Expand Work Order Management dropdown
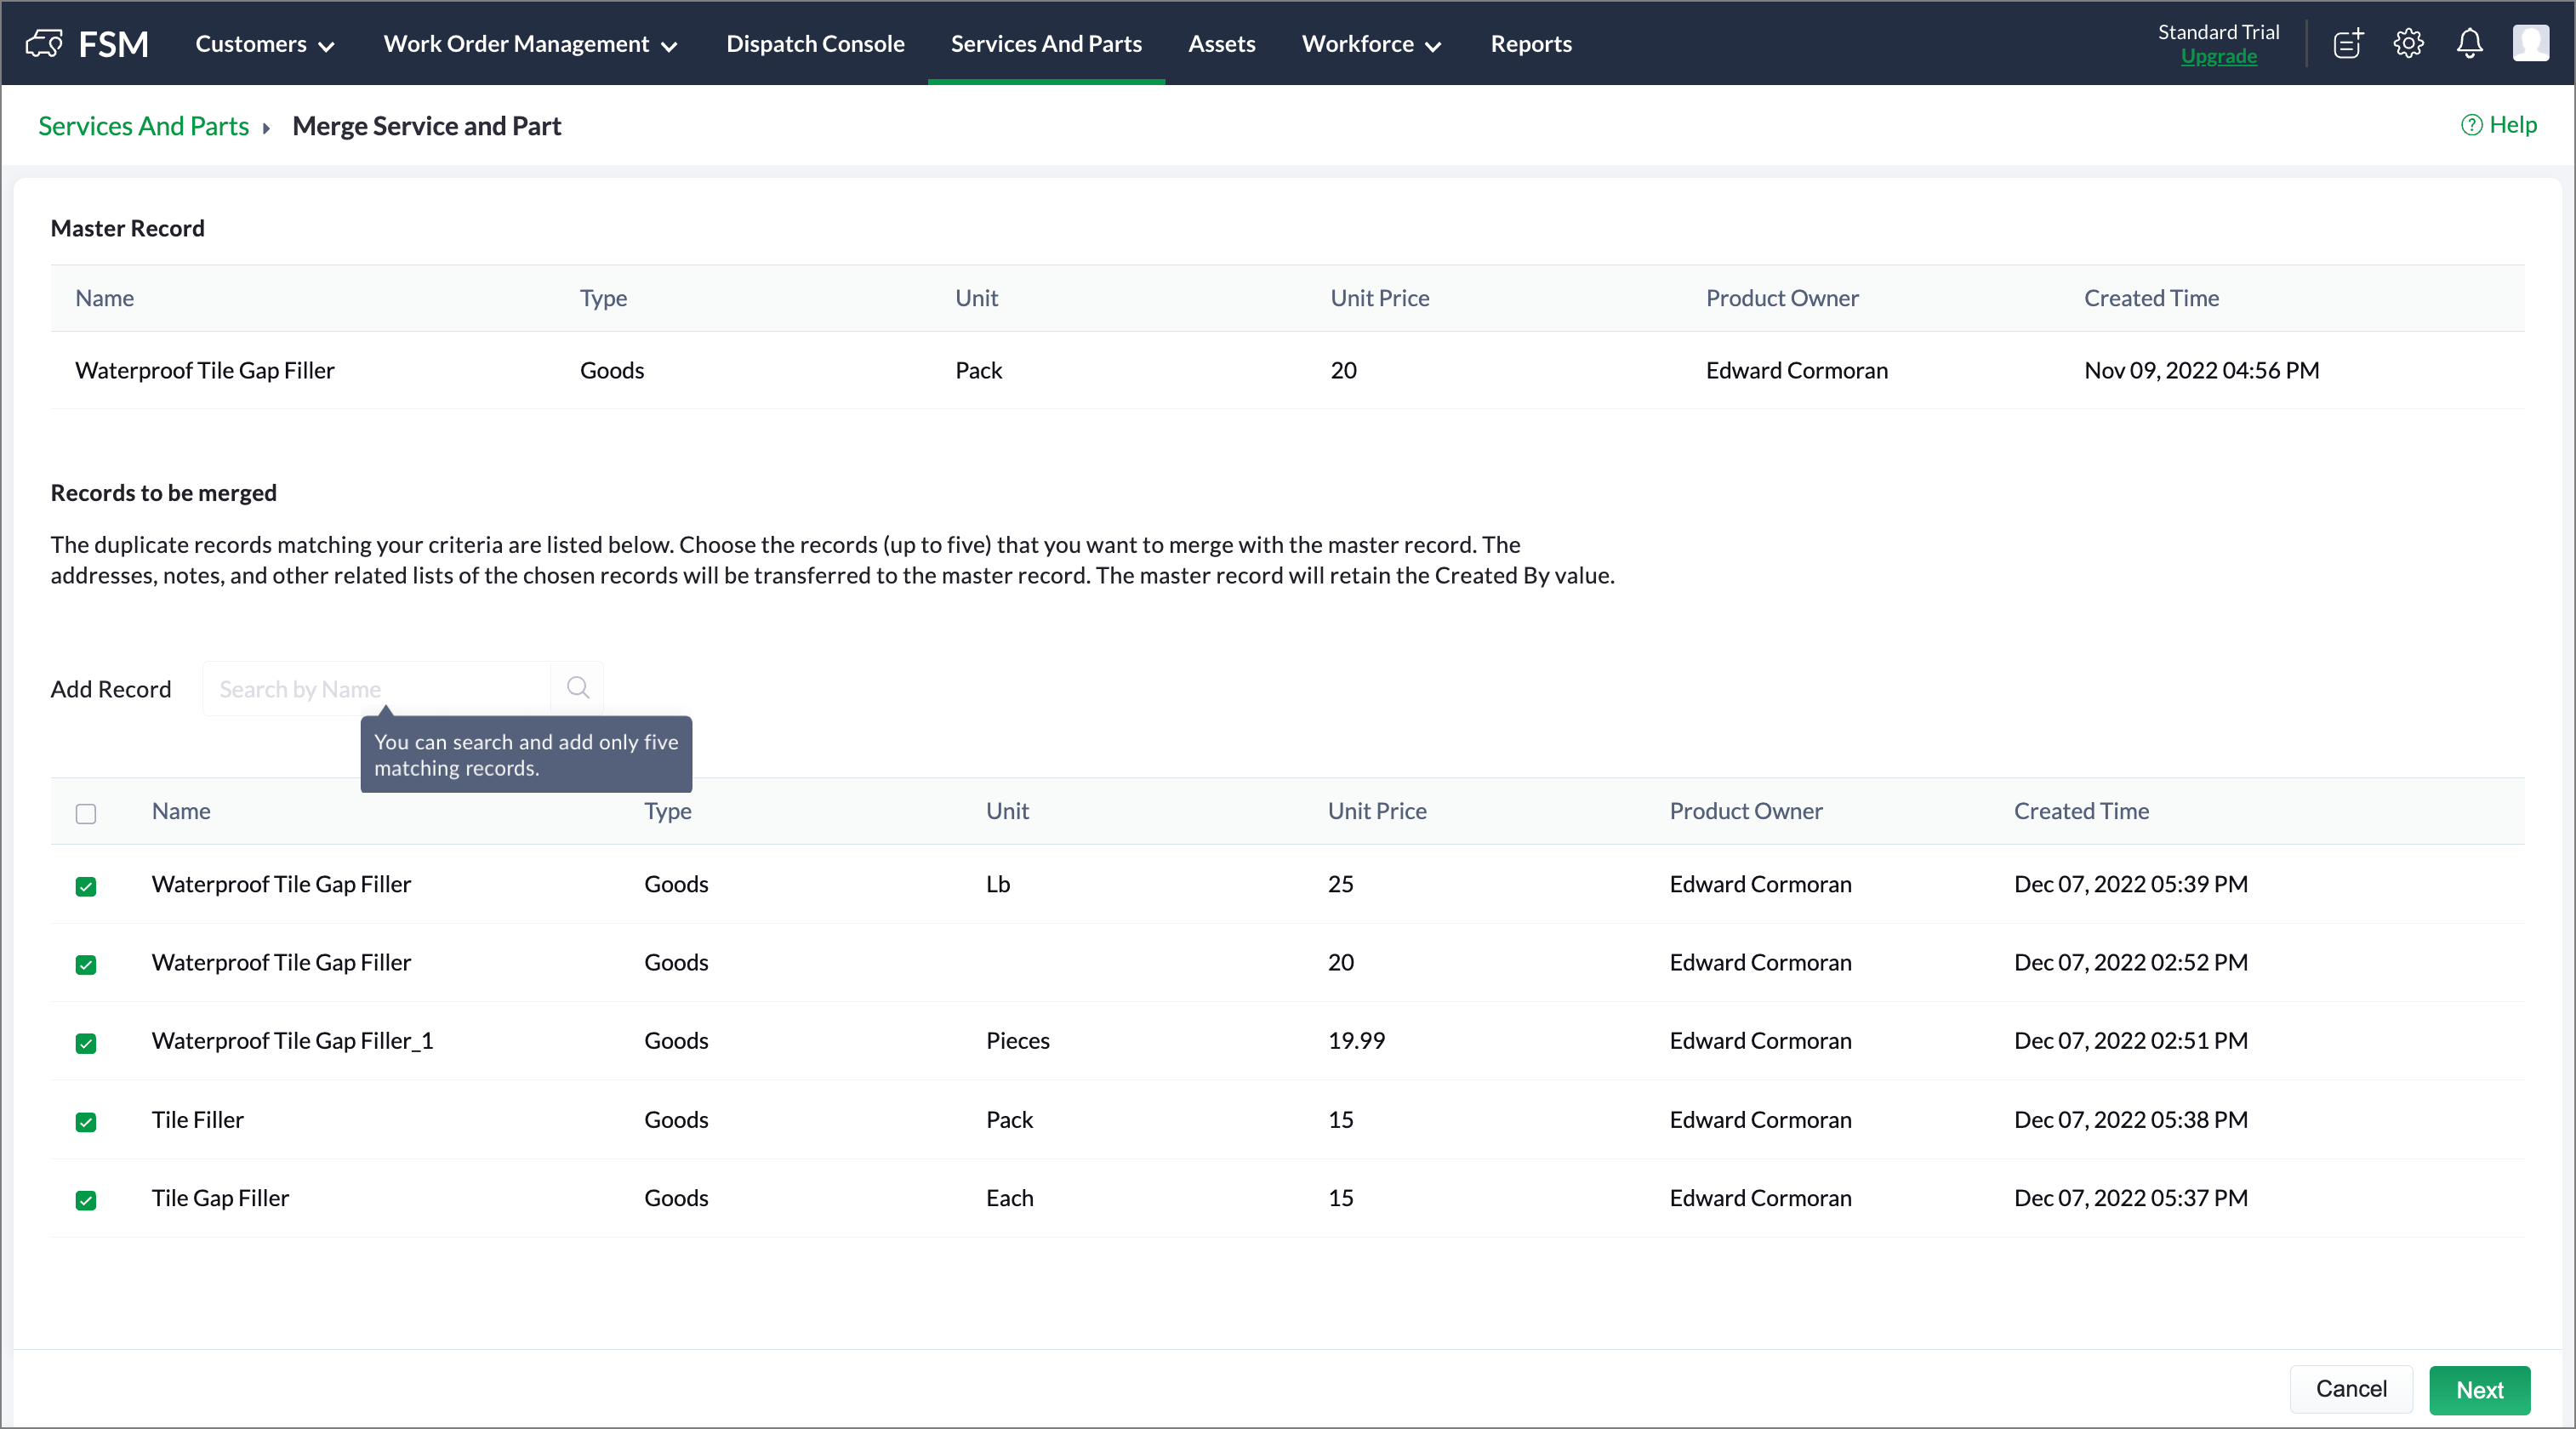 (530, 44)
